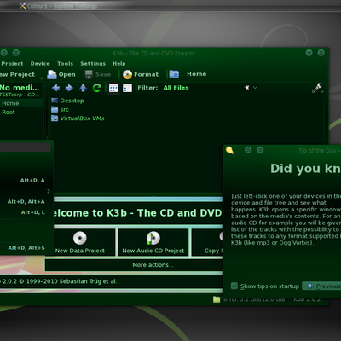The image size is (341, 341).
Task: Click the greyed Save toolbar icon
Action: 89,74
